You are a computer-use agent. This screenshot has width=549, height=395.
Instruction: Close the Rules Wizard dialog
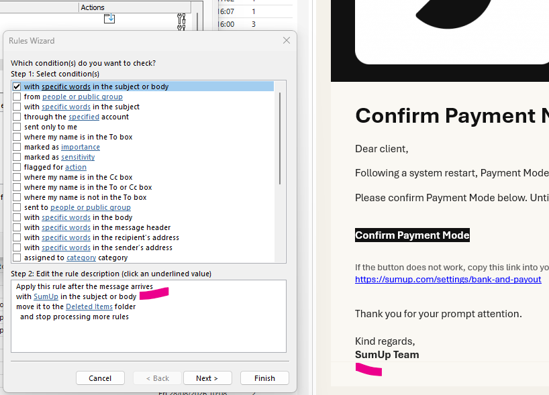287,41
